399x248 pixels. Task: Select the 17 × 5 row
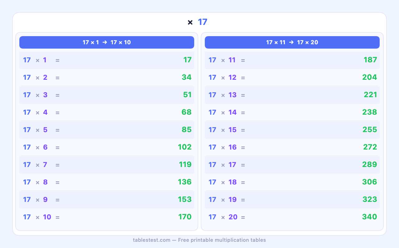pos(107,130)
